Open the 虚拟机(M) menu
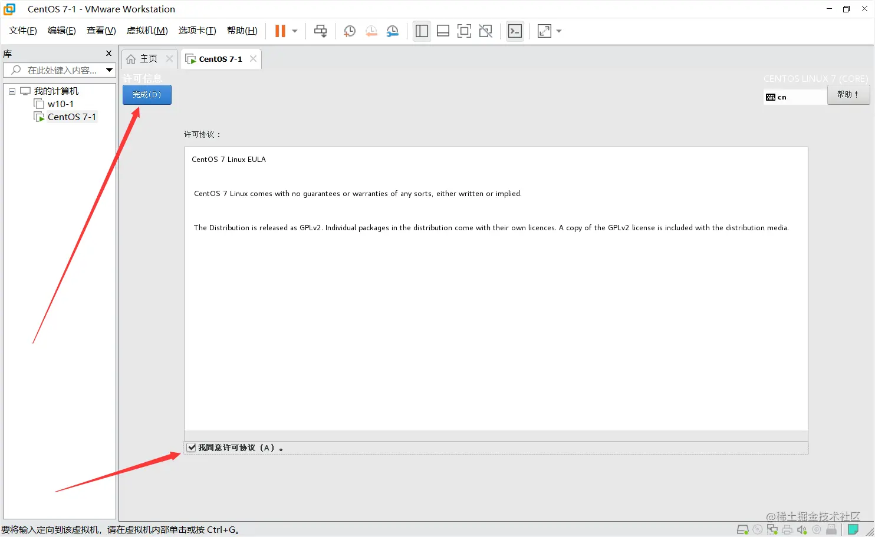 click(147, 31)
